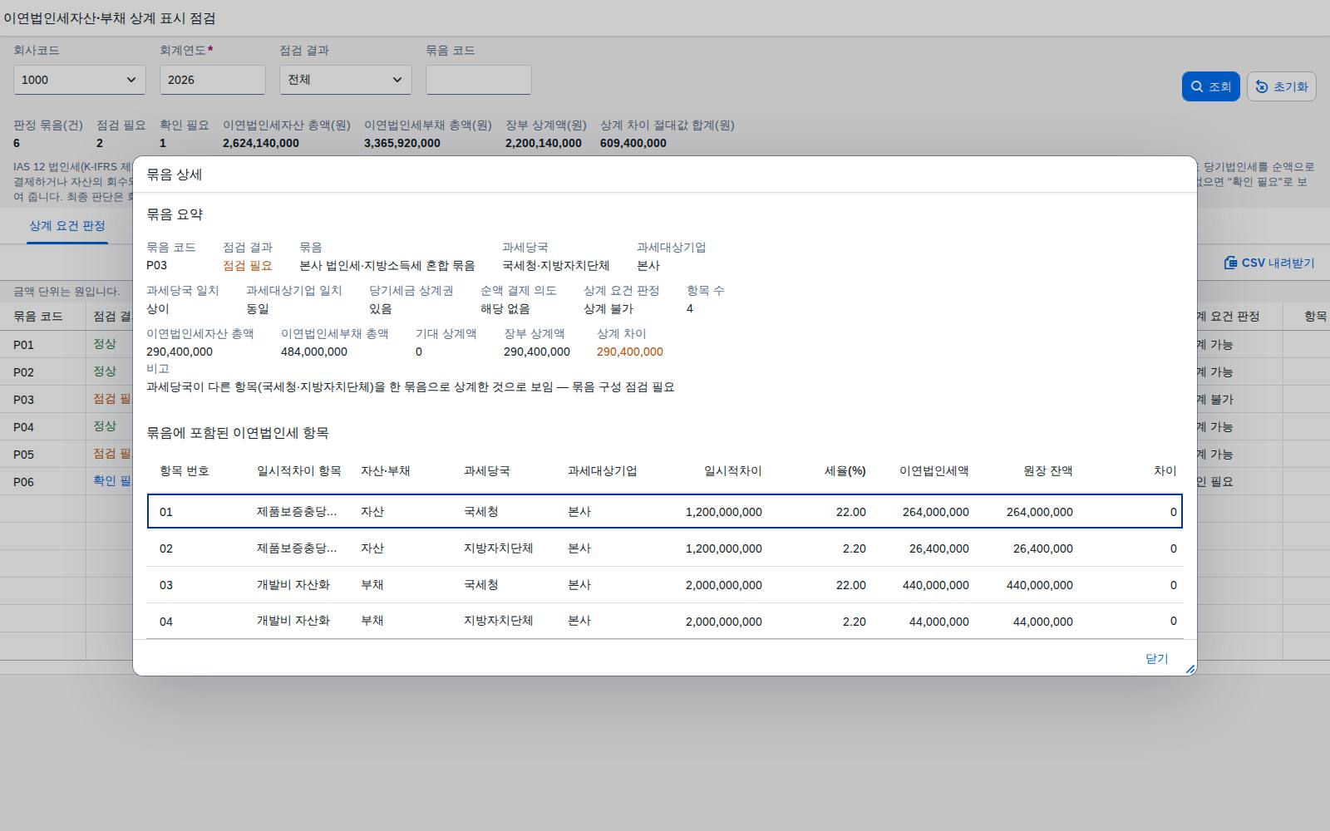Select item row 02 with 지방자치단체 asset
The height and width of the screenshot is (831, 1330).
click(x=664, y=548)
